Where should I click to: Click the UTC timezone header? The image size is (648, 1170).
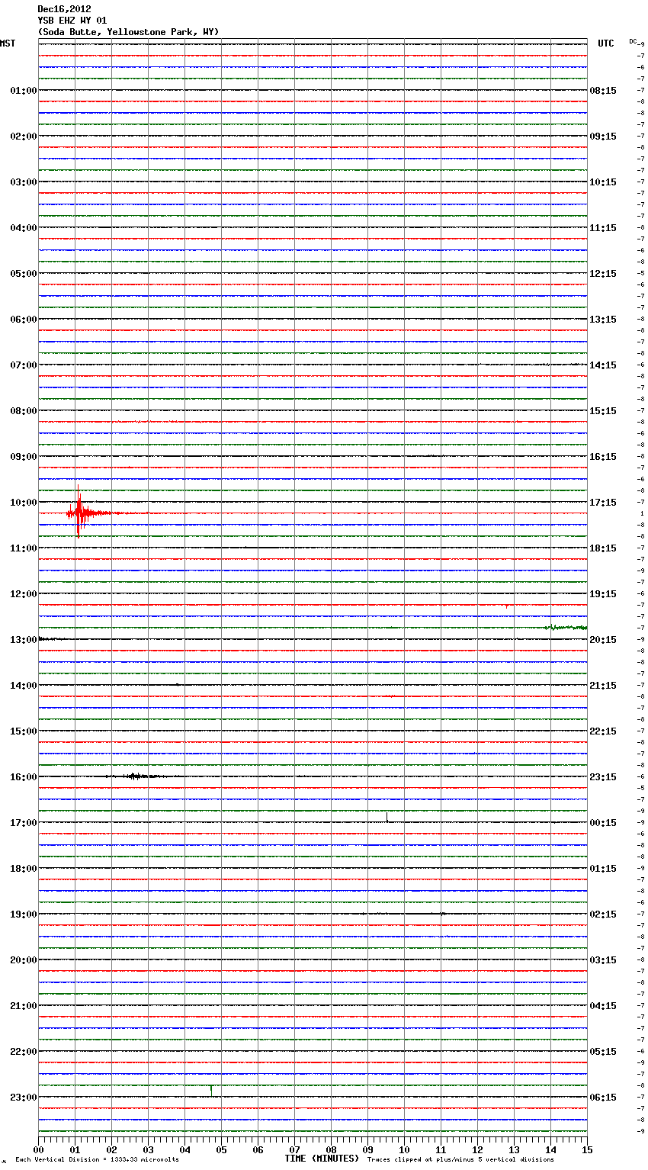tap(605, 43)
